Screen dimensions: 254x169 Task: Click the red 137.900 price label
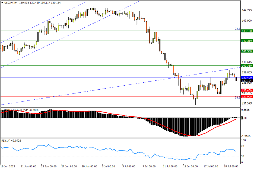[x=247, y=97]
